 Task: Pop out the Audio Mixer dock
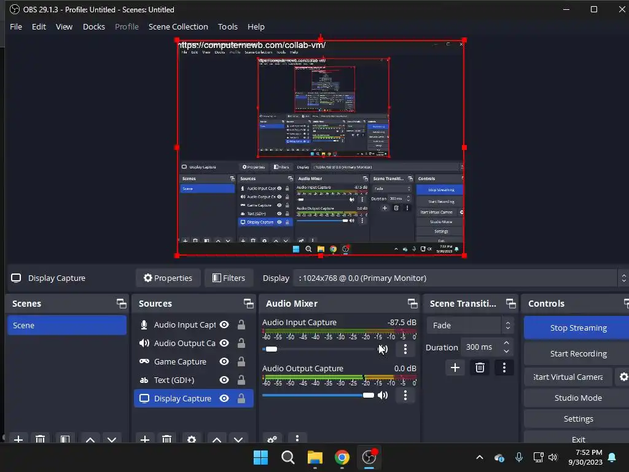point(412,304)
